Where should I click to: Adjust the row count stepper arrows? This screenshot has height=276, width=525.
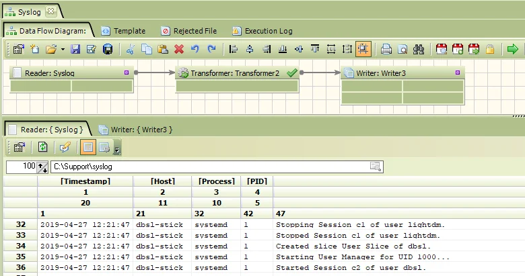pos(42,167)
